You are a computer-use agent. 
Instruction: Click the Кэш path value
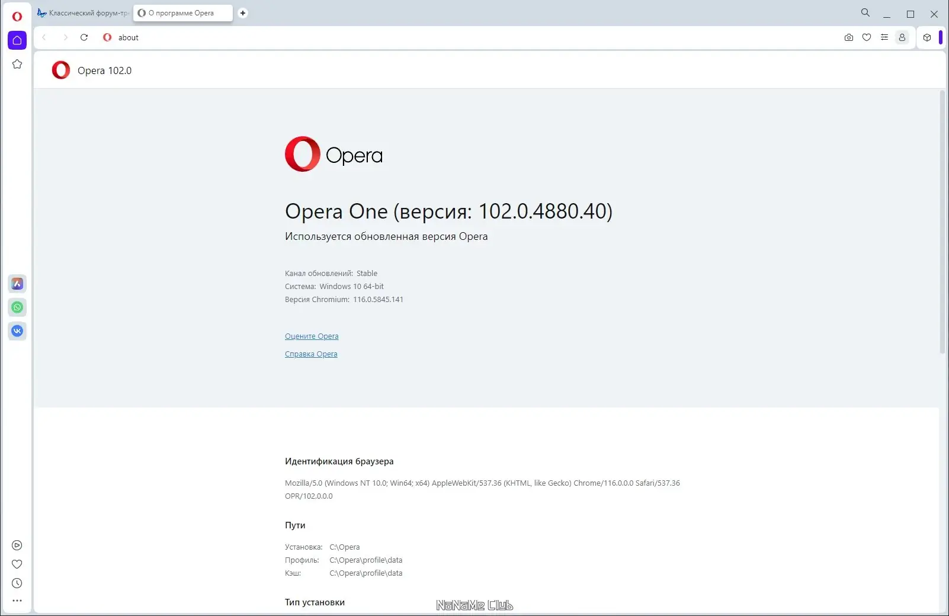coord(366,573)
